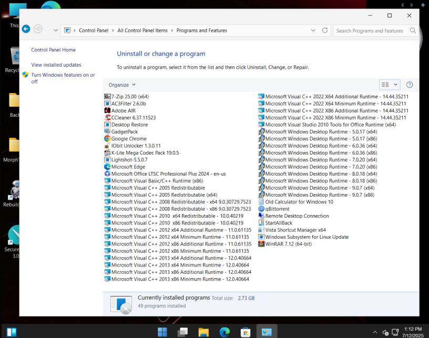This screenshot has height=338, width=429.
Task: Select Vista Shortcut Manager x64
Action: coord(292,230)
